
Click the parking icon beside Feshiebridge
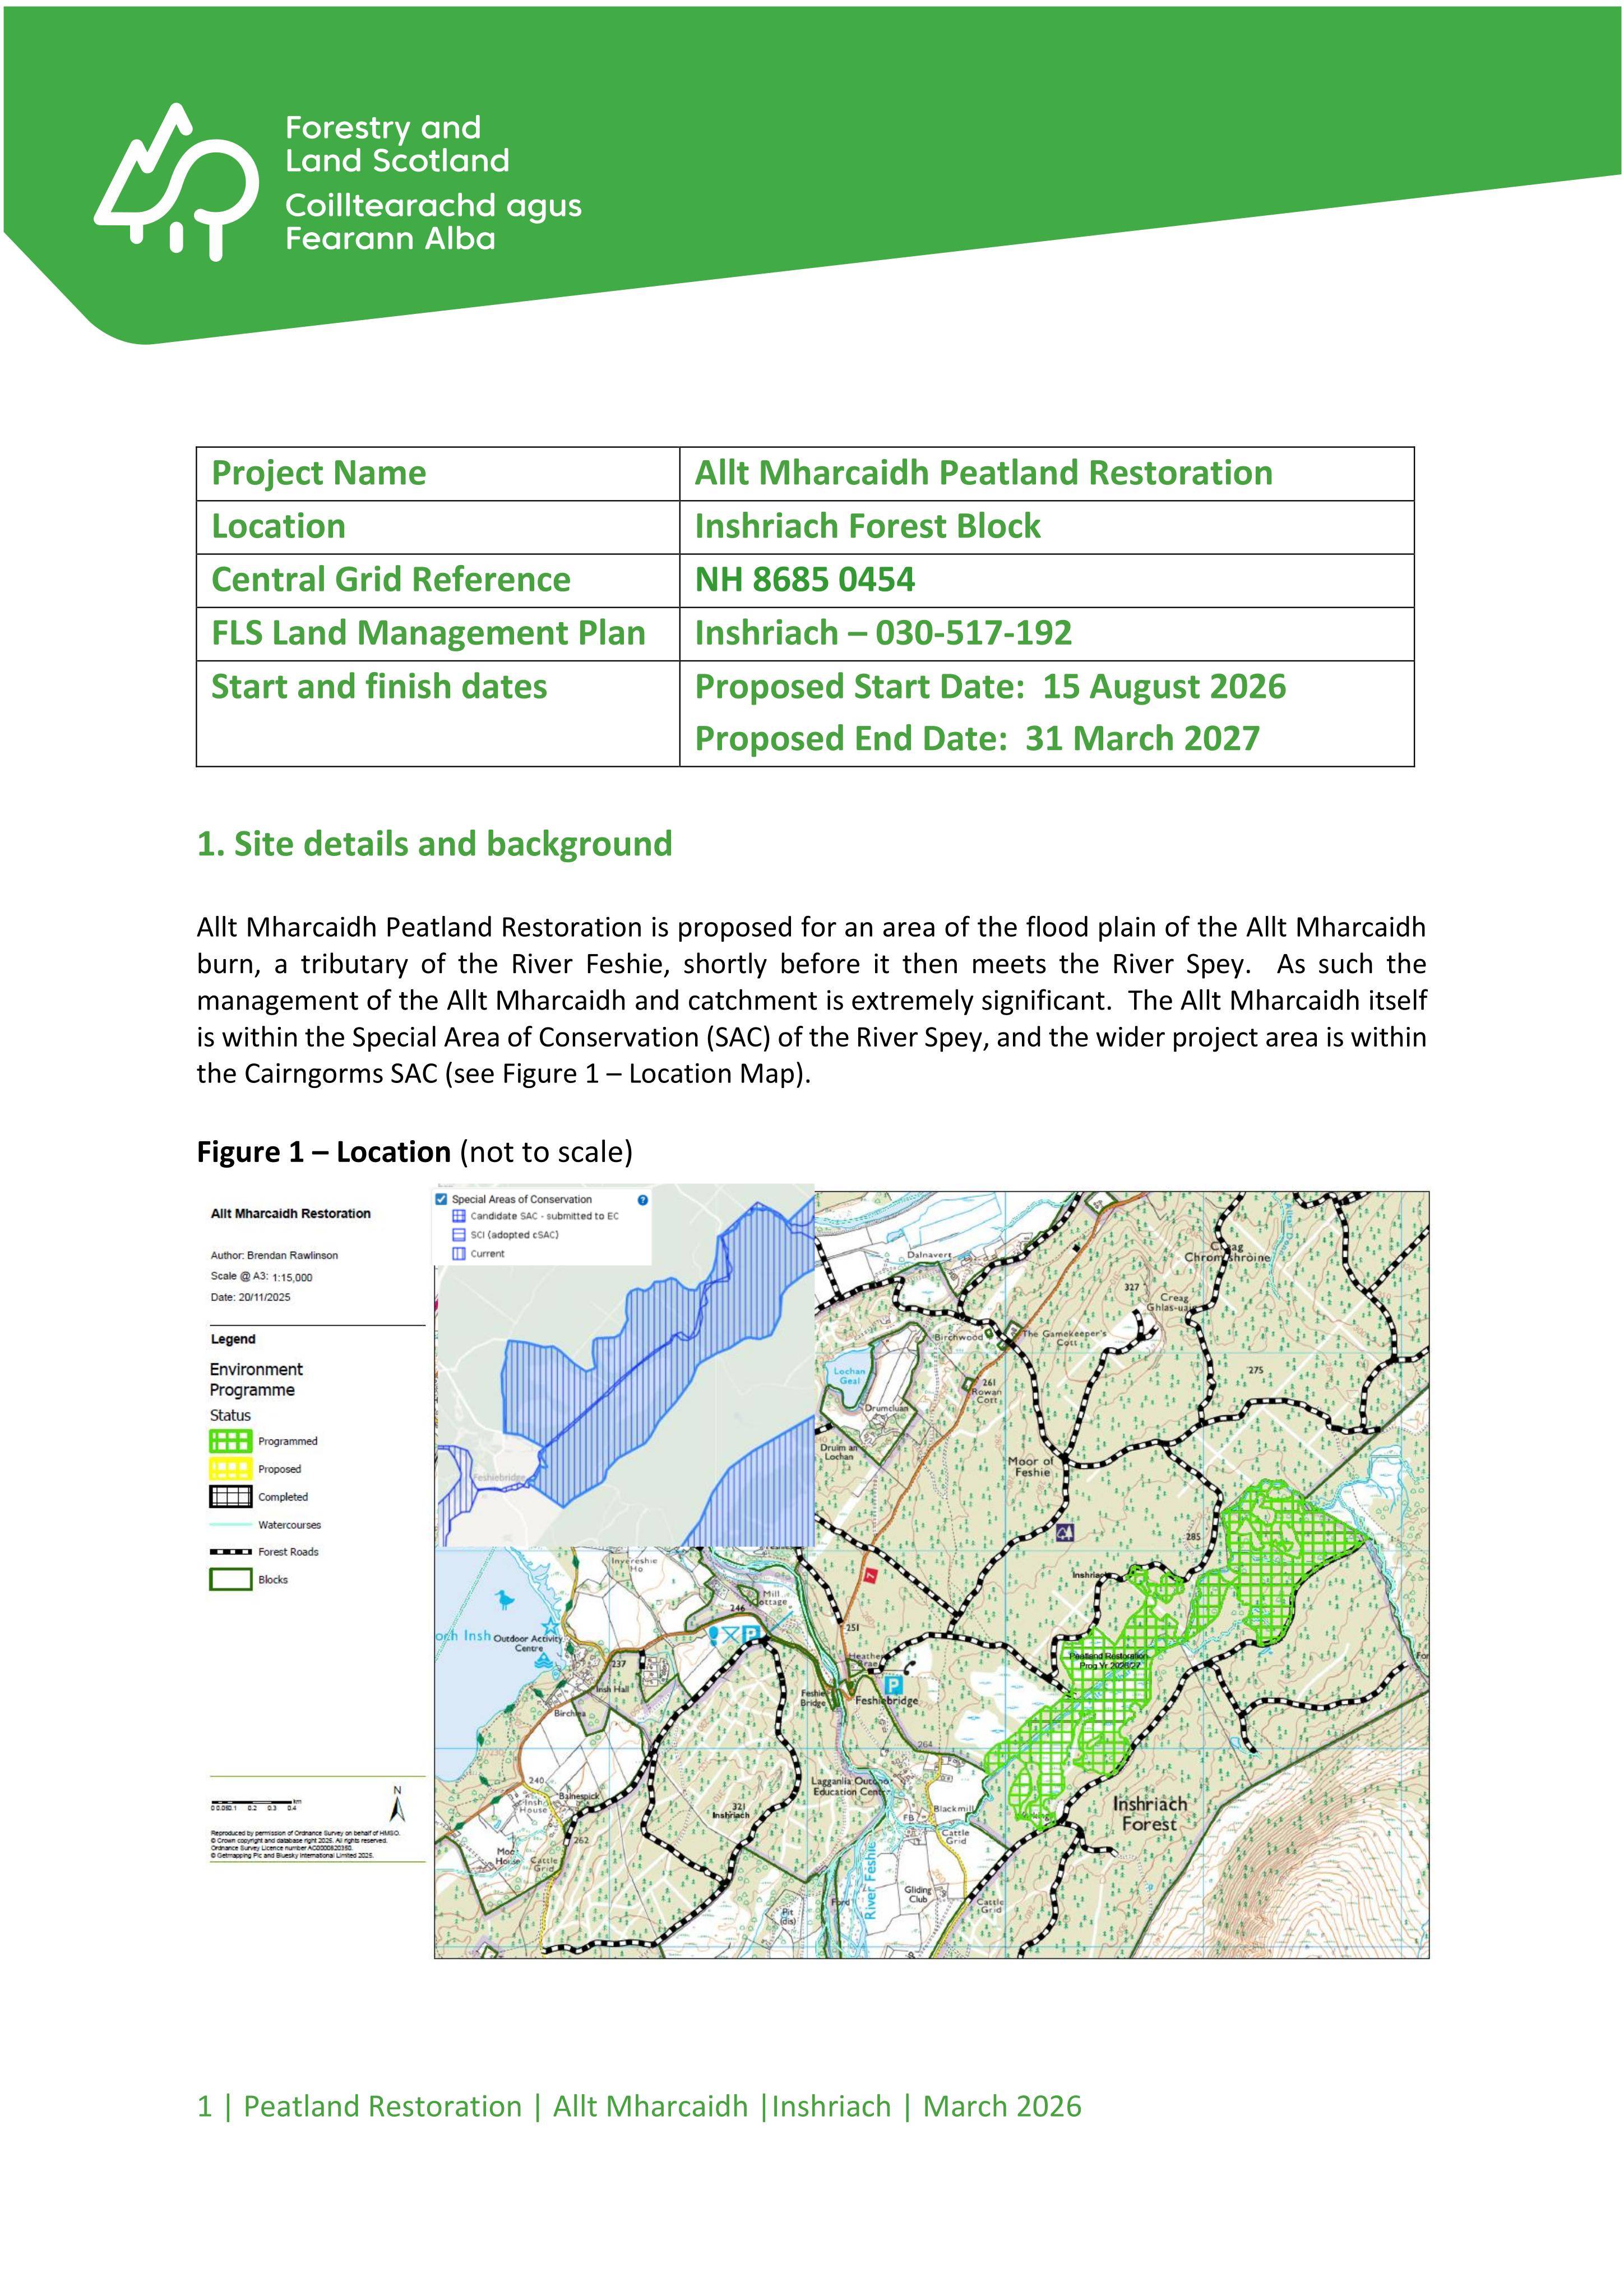[894, 1687]
